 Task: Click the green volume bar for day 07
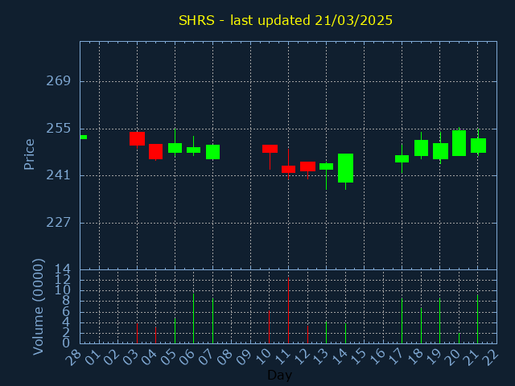point(212,321)
